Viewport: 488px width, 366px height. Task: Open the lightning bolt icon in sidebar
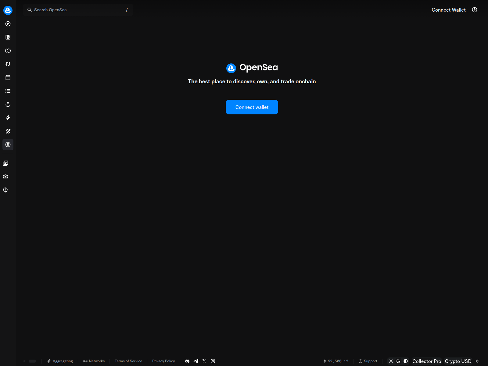pyautogui.click(x=8, y=118)
